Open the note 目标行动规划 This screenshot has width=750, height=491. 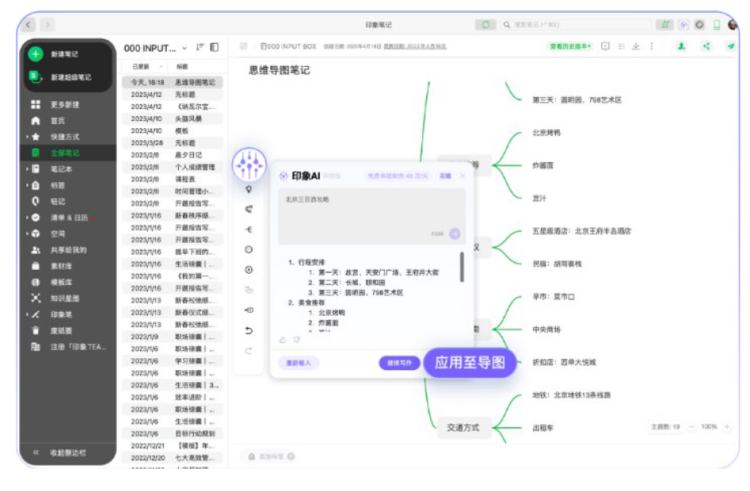point(173,434)
